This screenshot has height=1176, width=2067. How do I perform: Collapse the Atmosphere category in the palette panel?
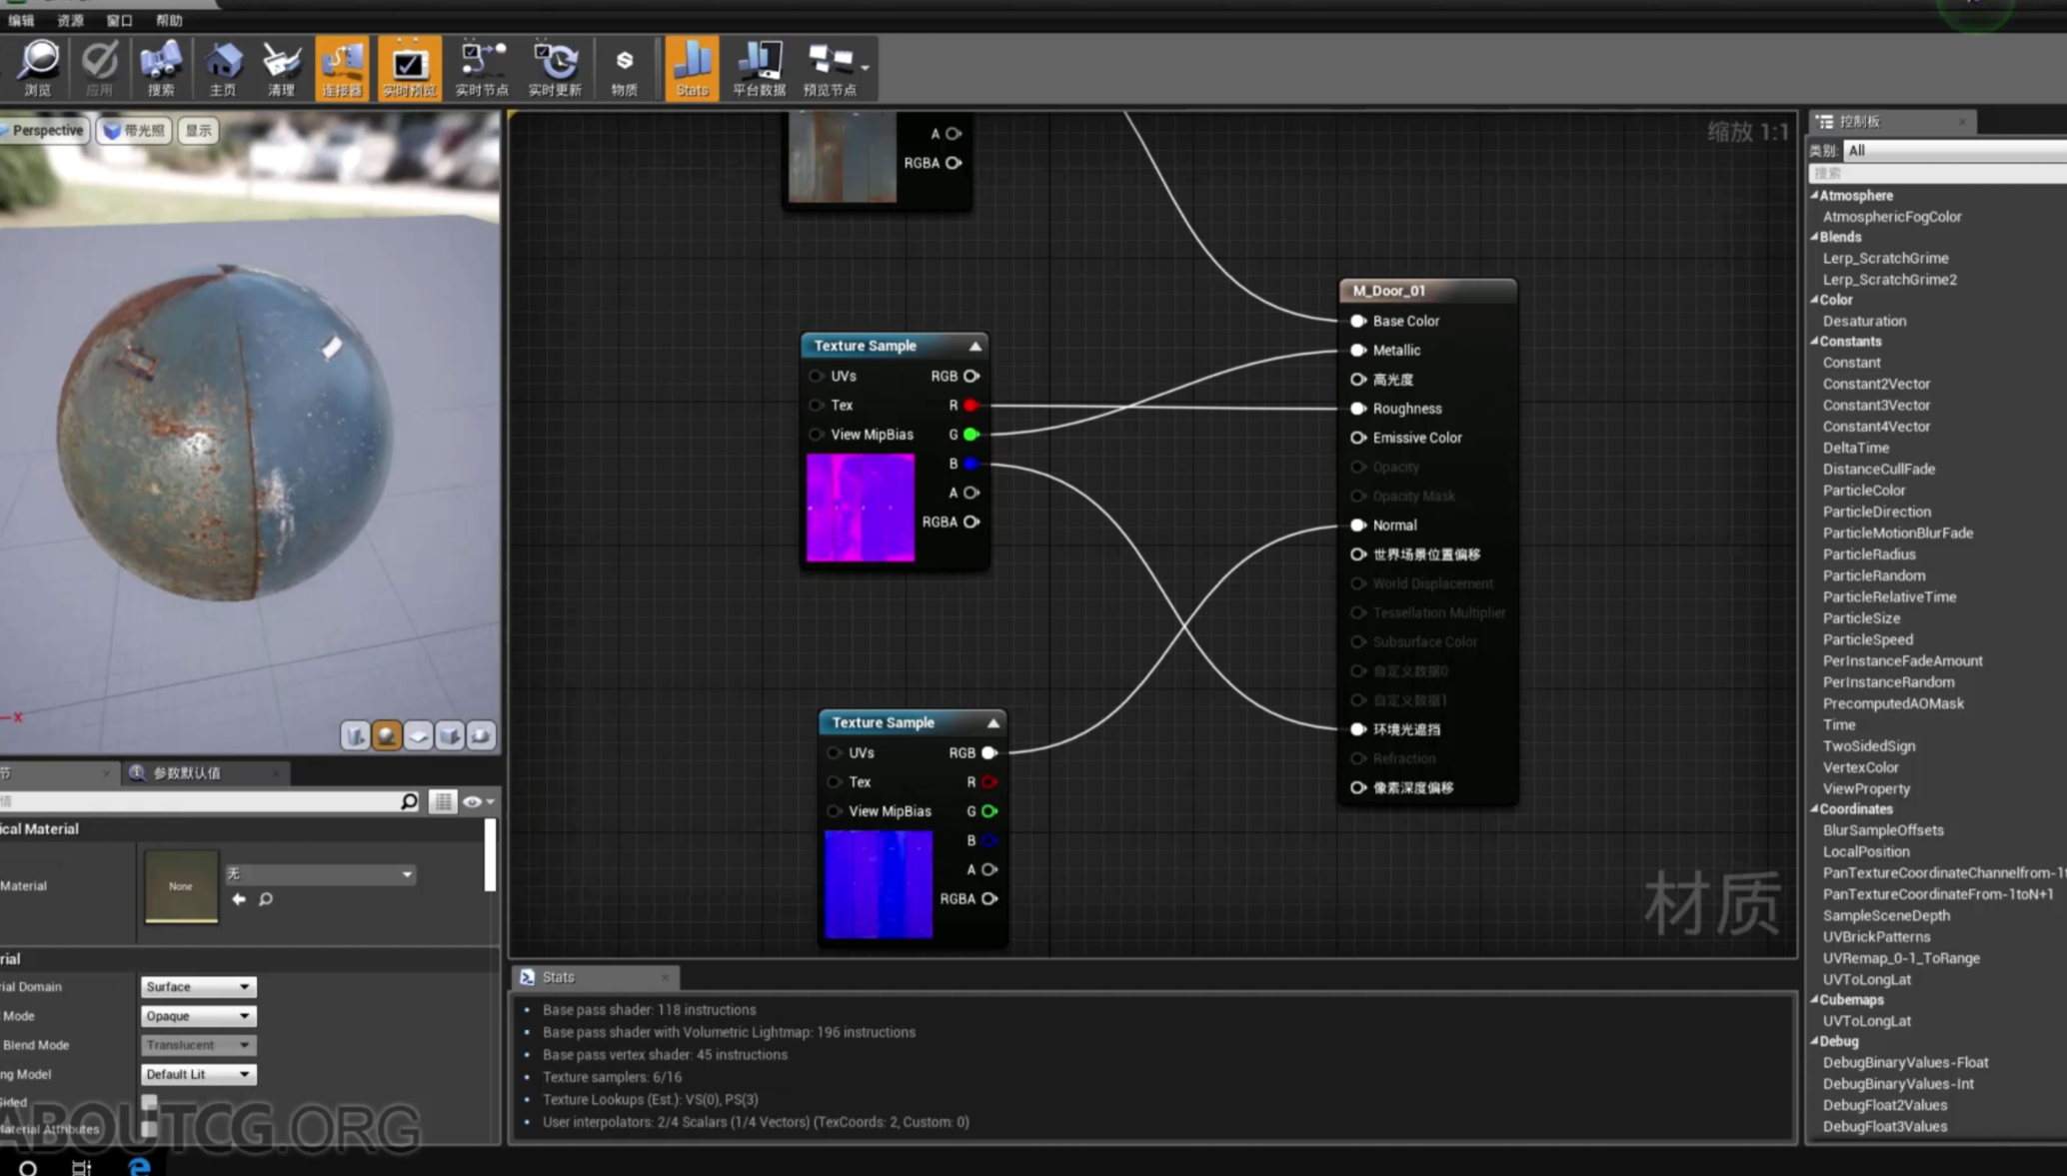1816,195
